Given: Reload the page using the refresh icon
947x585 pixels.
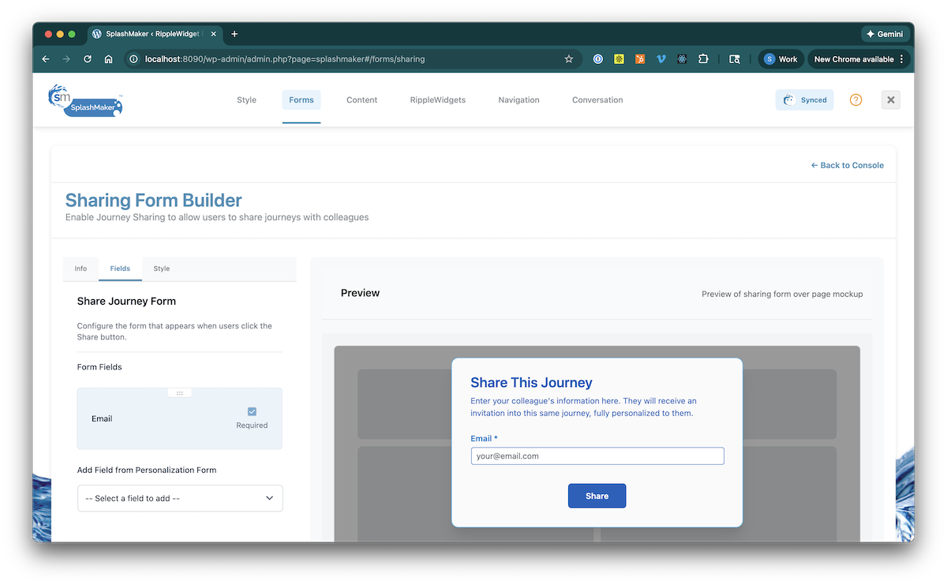Looking at the screenshot, I should [x=88, y=59].
